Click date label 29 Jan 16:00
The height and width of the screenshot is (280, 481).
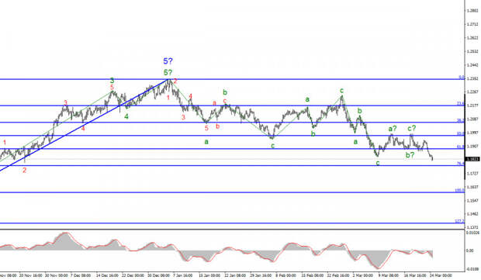point(261,275)
